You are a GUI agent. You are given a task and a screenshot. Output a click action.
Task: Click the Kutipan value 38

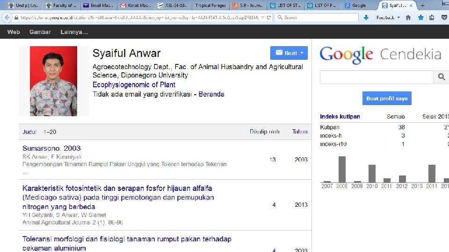(401, 127)
